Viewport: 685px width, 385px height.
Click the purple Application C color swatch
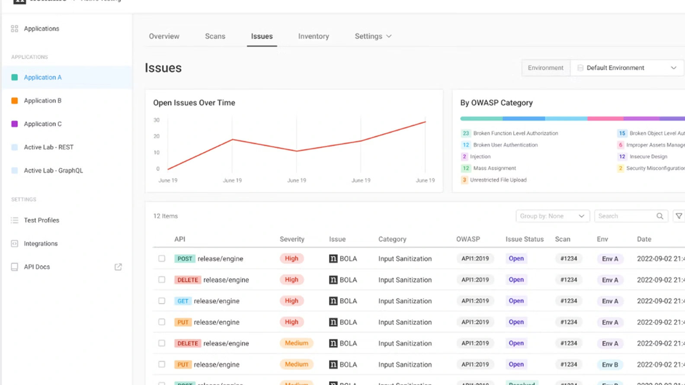pyautogui.click(x=15, y=124)
